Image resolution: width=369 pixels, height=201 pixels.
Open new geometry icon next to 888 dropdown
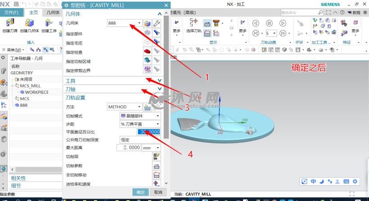coord(147,23)
